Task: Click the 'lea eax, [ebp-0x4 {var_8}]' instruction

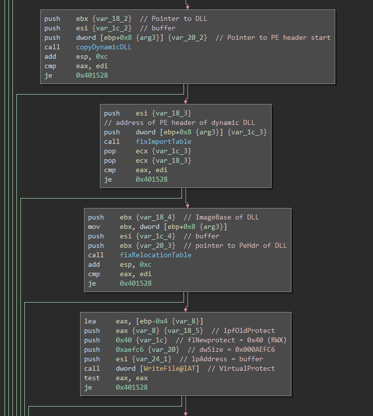Action: 143,321
